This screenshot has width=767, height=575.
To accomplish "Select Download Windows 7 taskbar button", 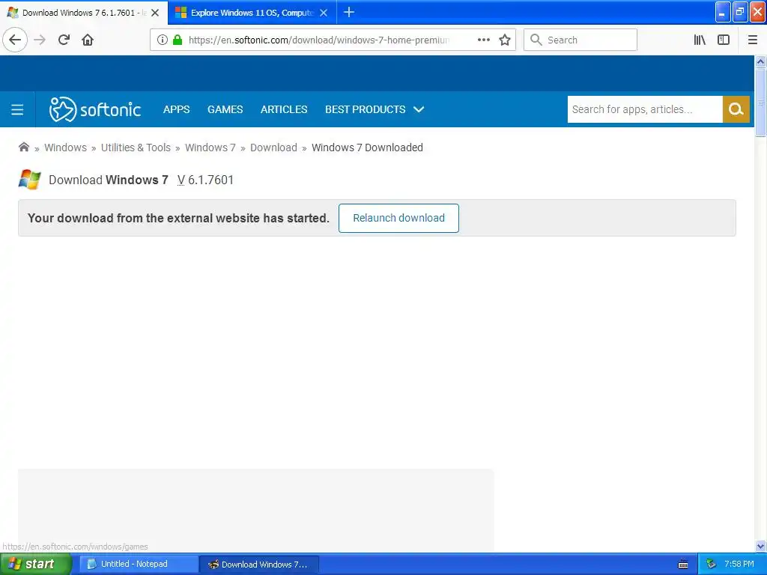I will coord(259,565).
